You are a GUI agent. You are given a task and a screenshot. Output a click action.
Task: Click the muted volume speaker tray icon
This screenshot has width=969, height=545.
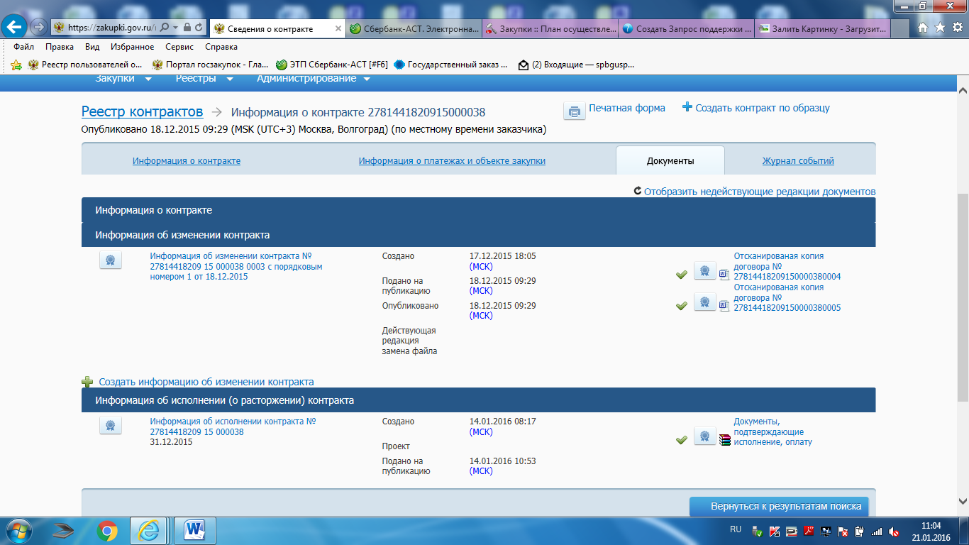[x=895, y=531]
